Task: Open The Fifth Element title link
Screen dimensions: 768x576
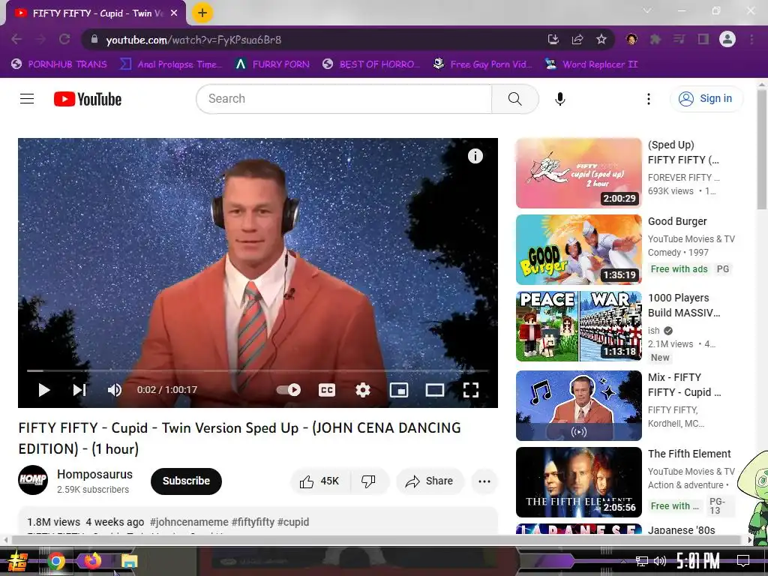Action: [x=689, y=454]
